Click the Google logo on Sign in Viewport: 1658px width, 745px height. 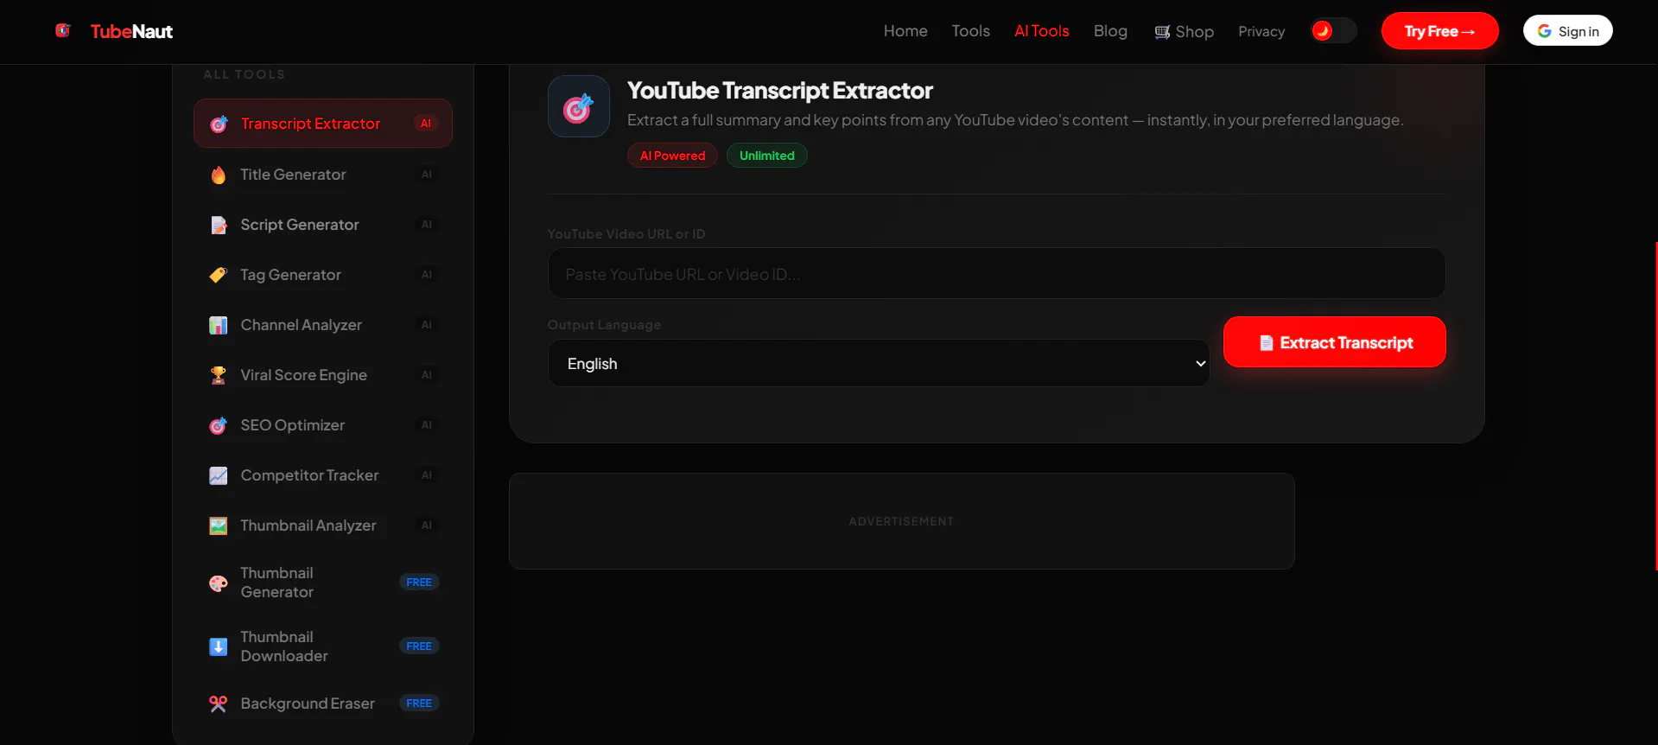tap(1544, 31)
